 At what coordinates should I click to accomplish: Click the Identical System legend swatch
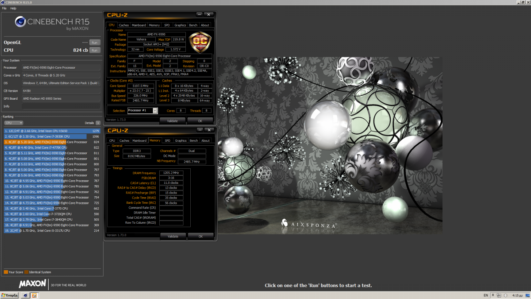pyautogui.click(x=26, y=272)
